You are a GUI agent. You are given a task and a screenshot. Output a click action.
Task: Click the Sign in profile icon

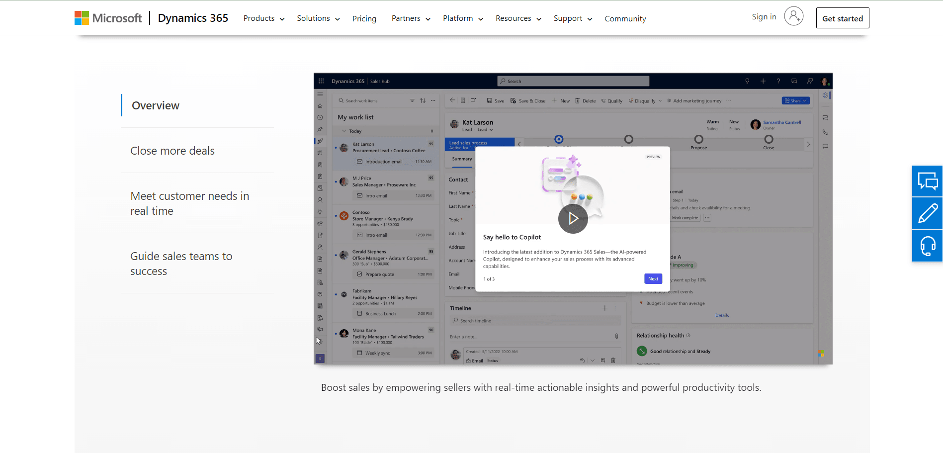pyautogui.click(x=793, y=16)
